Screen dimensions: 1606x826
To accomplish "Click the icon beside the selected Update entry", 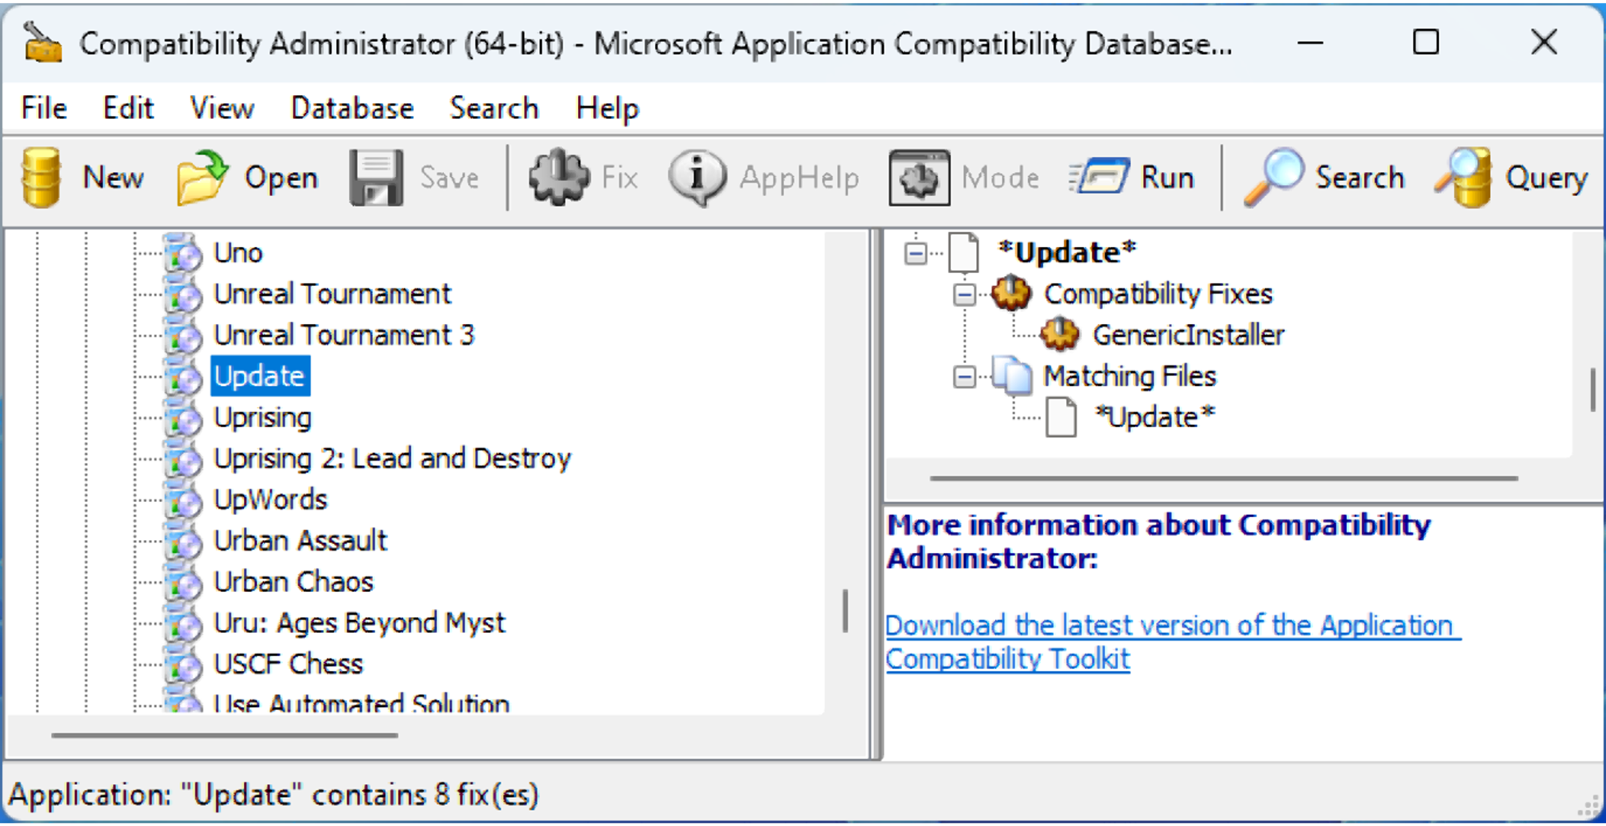I will tap(183, 376).
